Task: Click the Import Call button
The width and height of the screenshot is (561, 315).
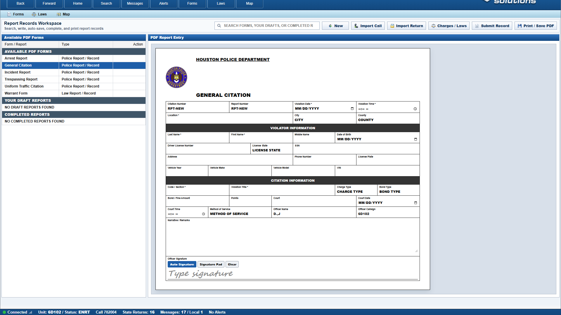Action: tap(368, 26)
